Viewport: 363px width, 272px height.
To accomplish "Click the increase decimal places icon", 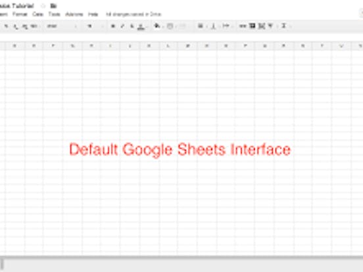I will 25,26.
